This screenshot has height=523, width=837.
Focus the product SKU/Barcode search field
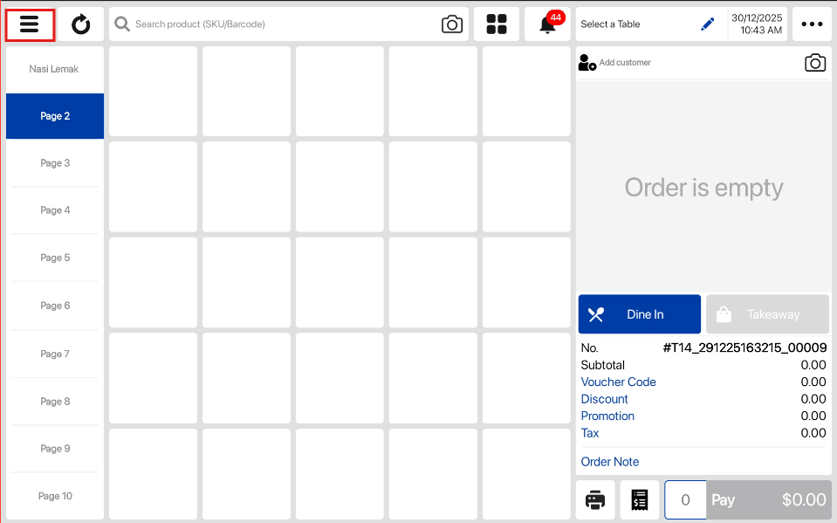(x=279, y=24)
